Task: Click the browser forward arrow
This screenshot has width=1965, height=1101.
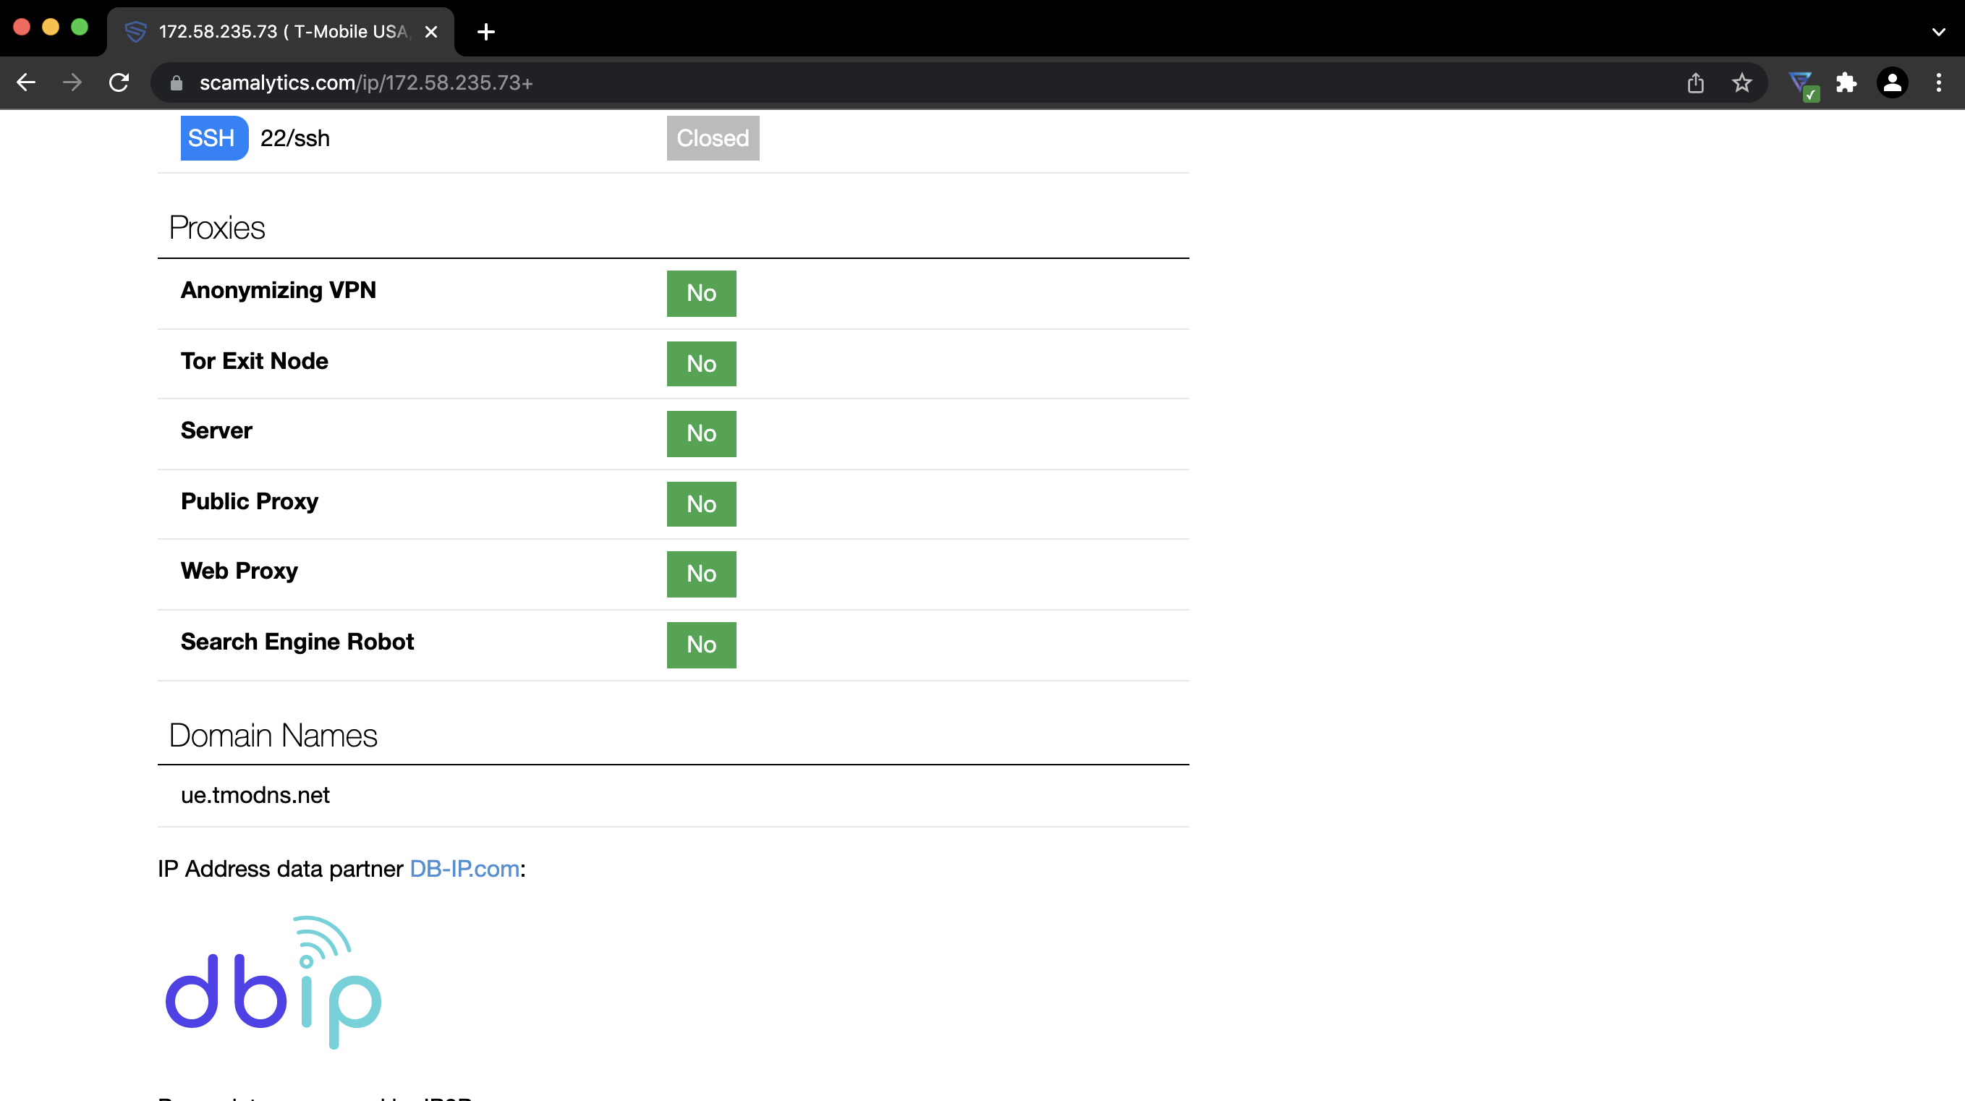Action: pyautogui.click(x=72, y=82)
